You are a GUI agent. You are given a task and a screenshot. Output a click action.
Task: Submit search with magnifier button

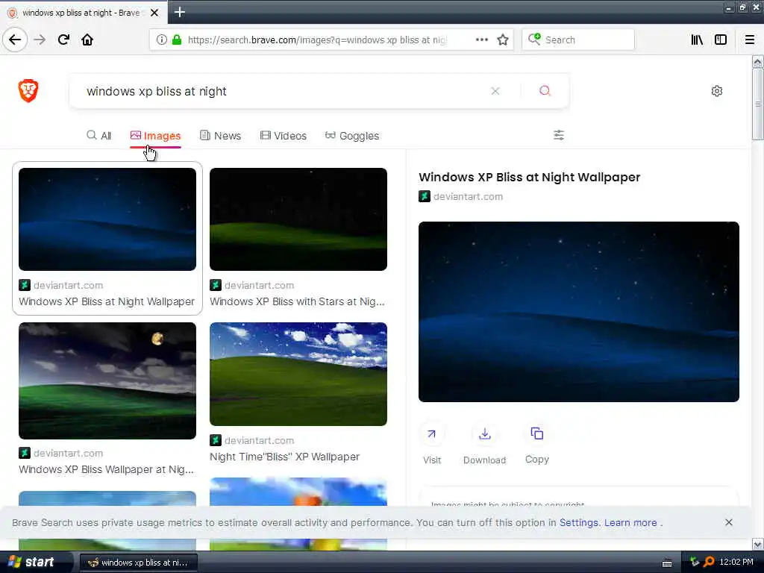pyautogui.click(x=545, y=91)
